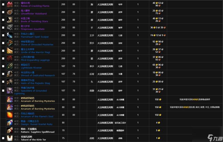Tick the Shroud of Dedicated Research checkbox
The image size is (223, 142).
tap(3, 74)
